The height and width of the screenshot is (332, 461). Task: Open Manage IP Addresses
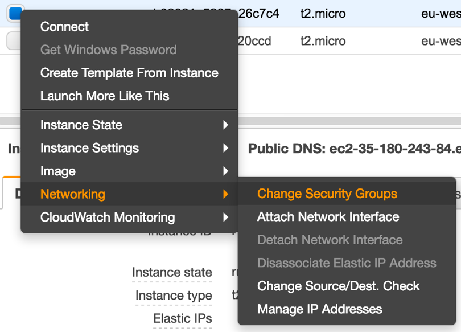click(x=319, y=310)
